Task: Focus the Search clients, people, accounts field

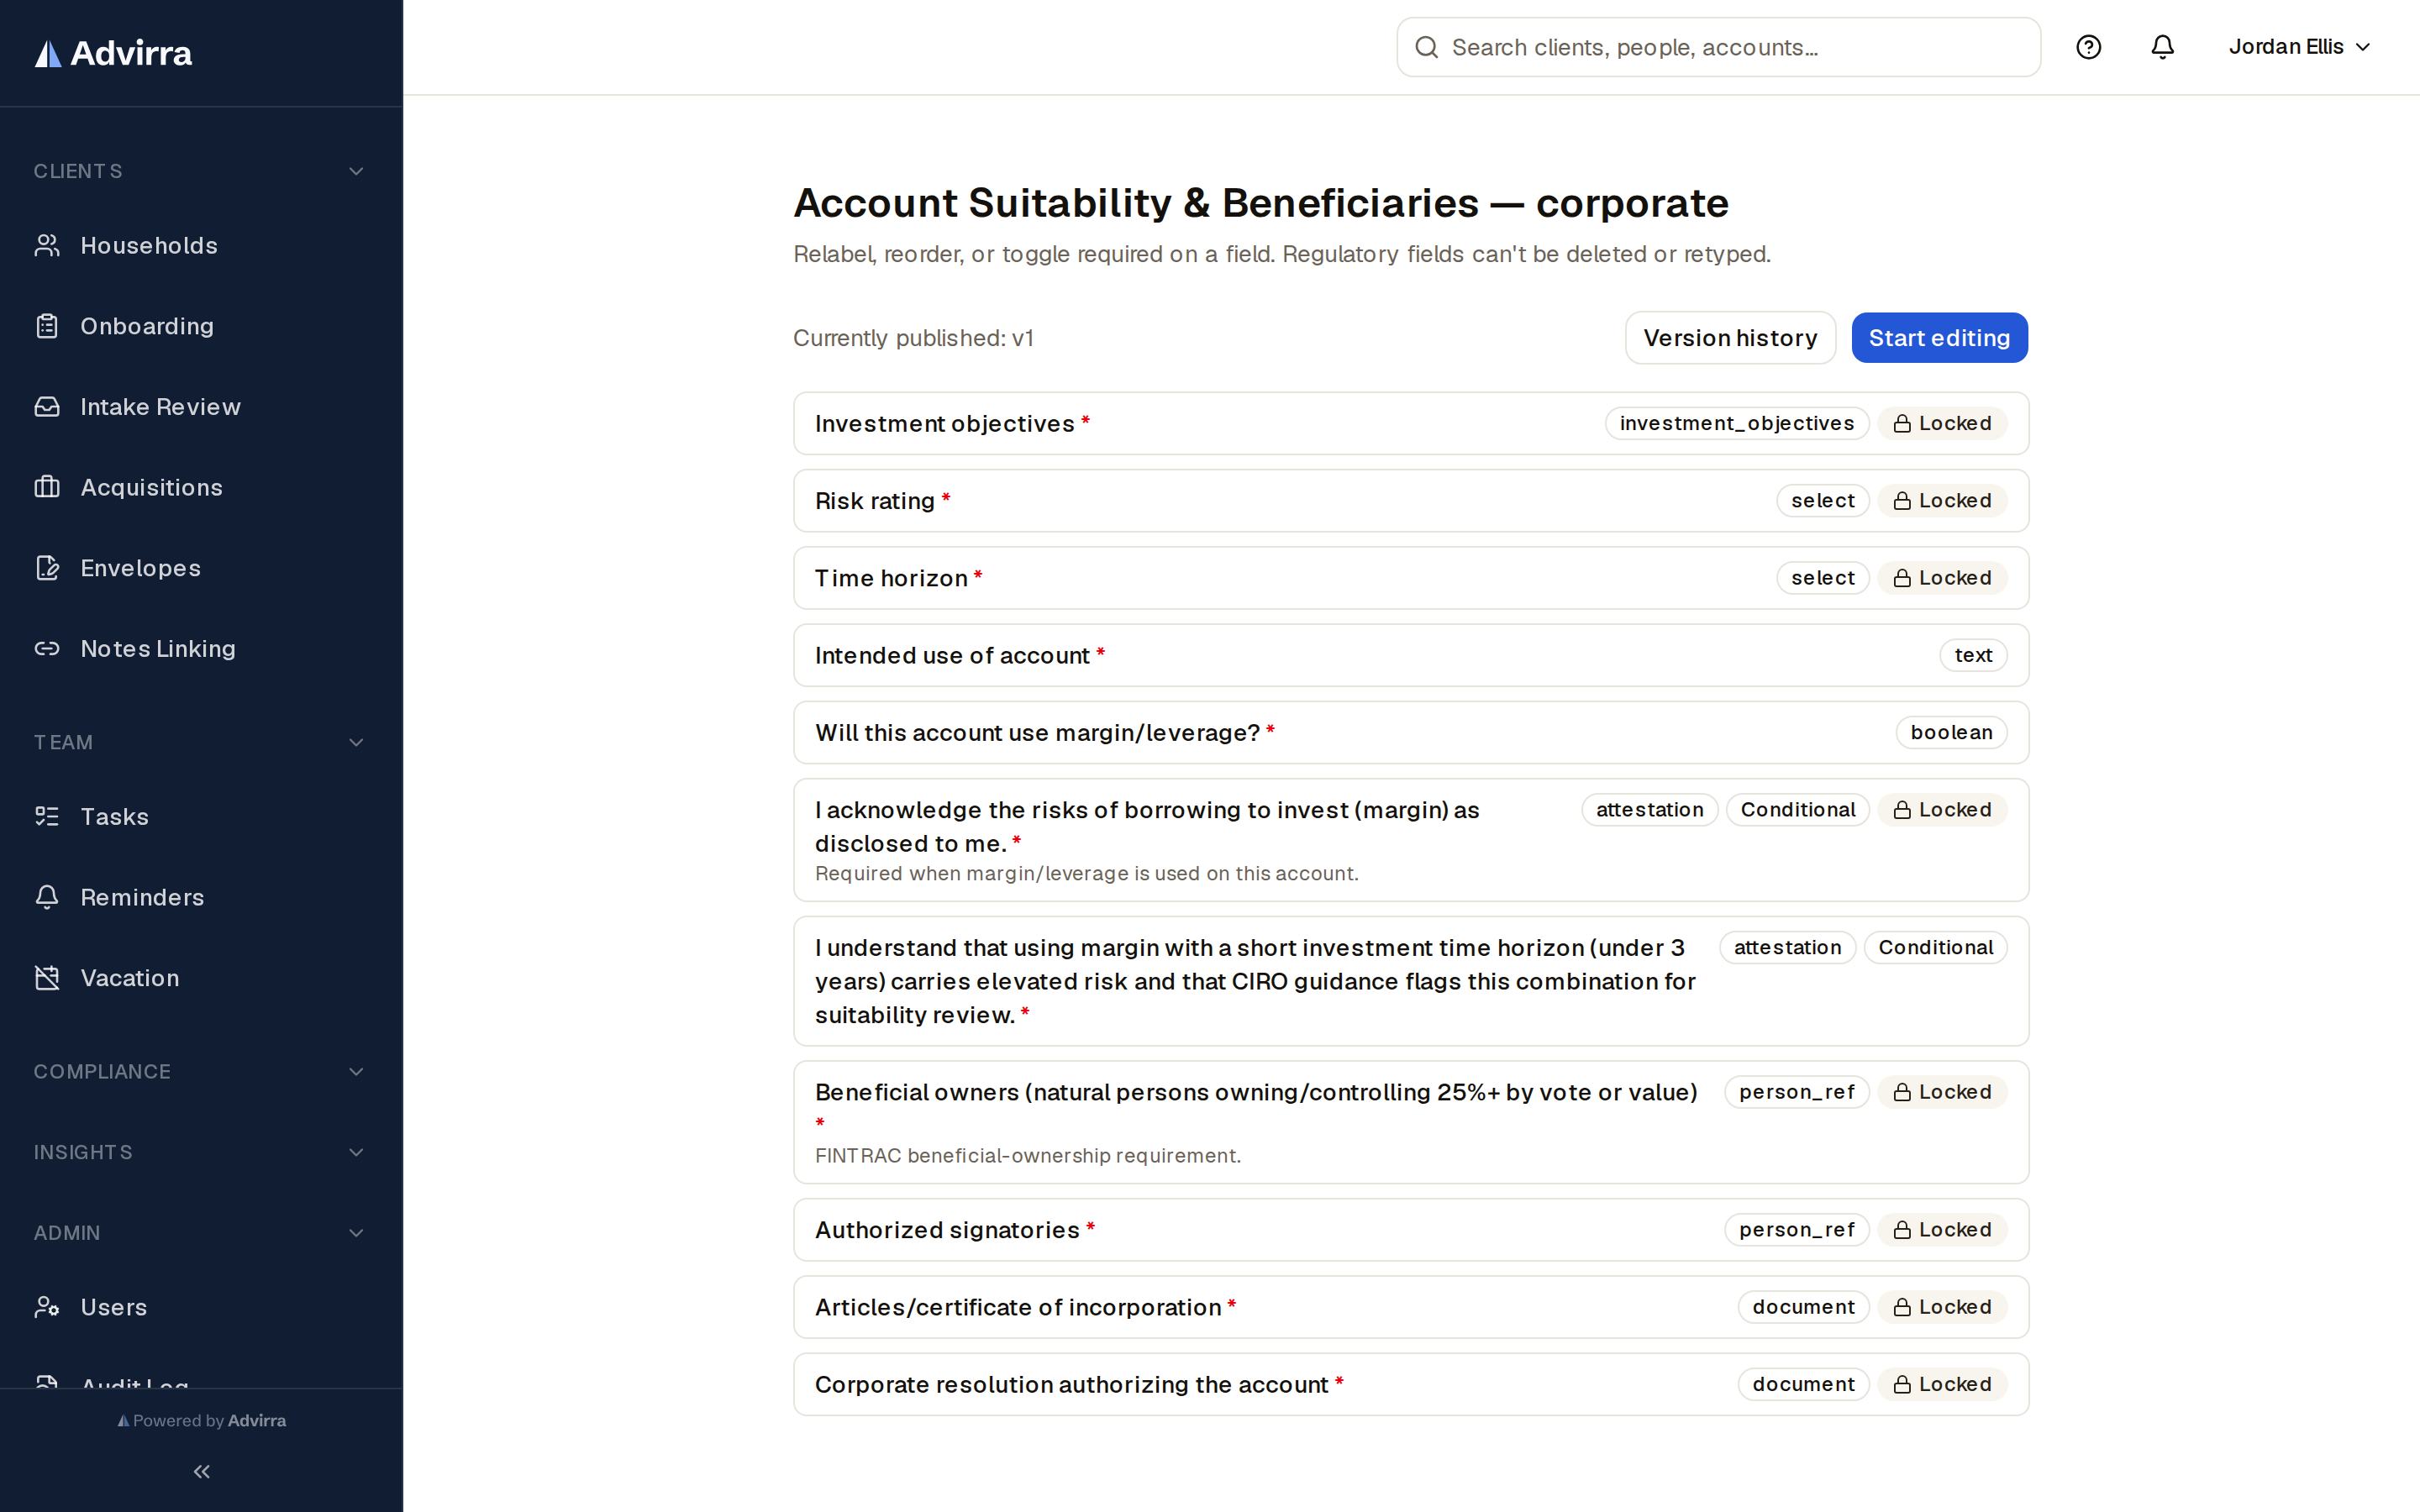Action: coord(1718,47)
